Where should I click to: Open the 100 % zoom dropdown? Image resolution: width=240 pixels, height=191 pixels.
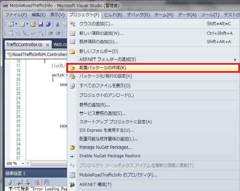tap(23, 163)
